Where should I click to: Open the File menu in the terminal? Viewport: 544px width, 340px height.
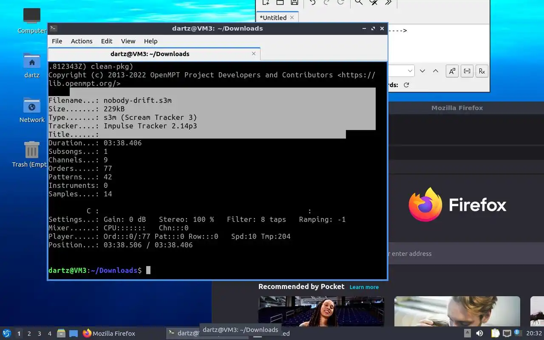[x=57, y=41]
